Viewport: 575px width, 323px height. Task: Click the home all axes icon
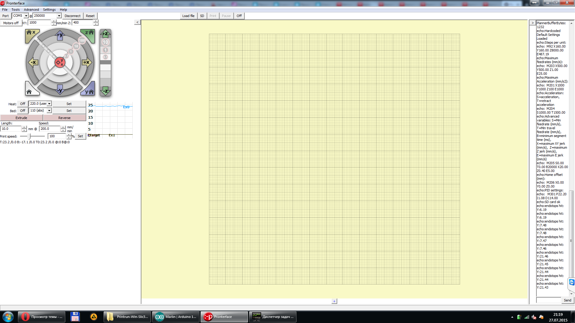click(30, 91)
